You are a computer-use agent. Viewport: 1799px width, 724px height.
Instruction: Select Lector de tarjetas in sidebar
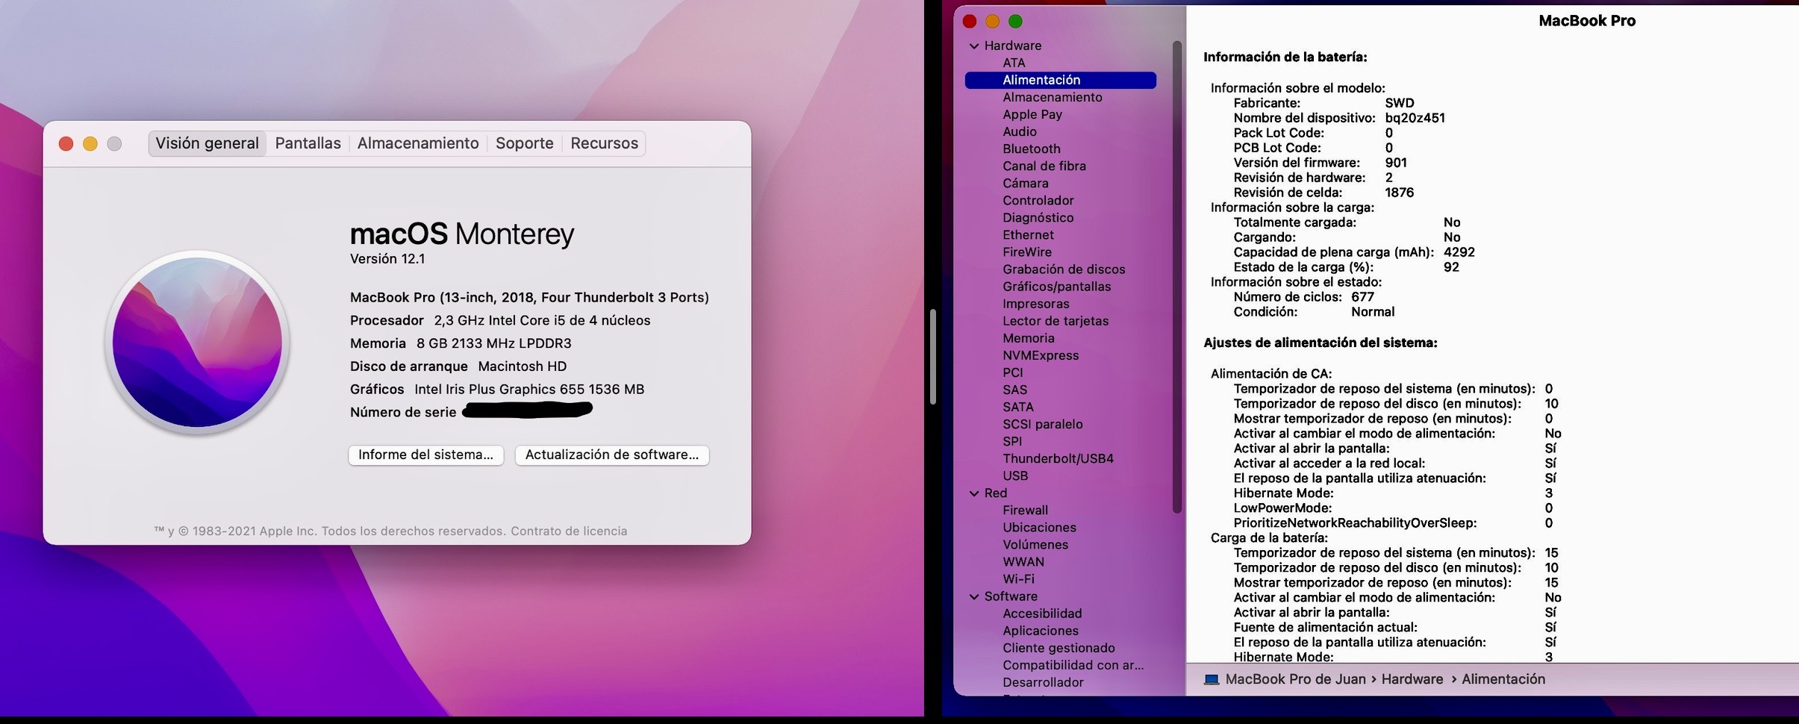click(1055, 320)
